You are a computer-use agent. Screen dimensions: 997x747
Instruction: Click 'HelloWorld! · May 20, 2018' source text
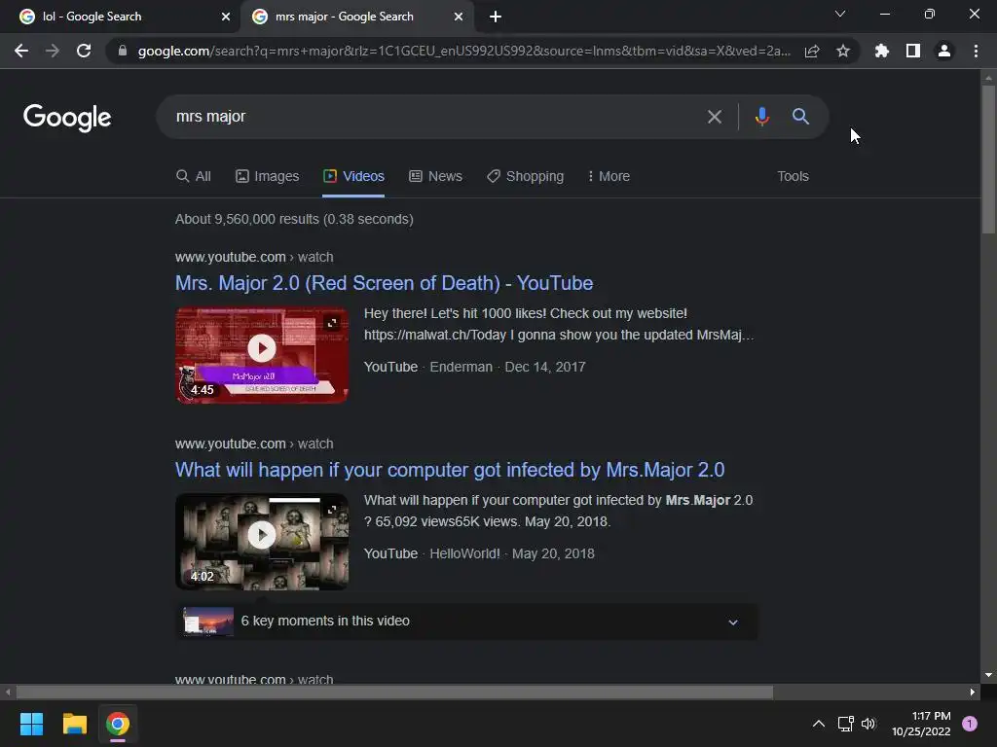click(512, 553)
